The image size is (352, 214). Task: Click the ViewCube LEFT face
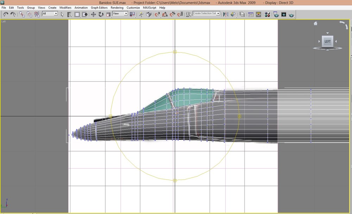327,41
